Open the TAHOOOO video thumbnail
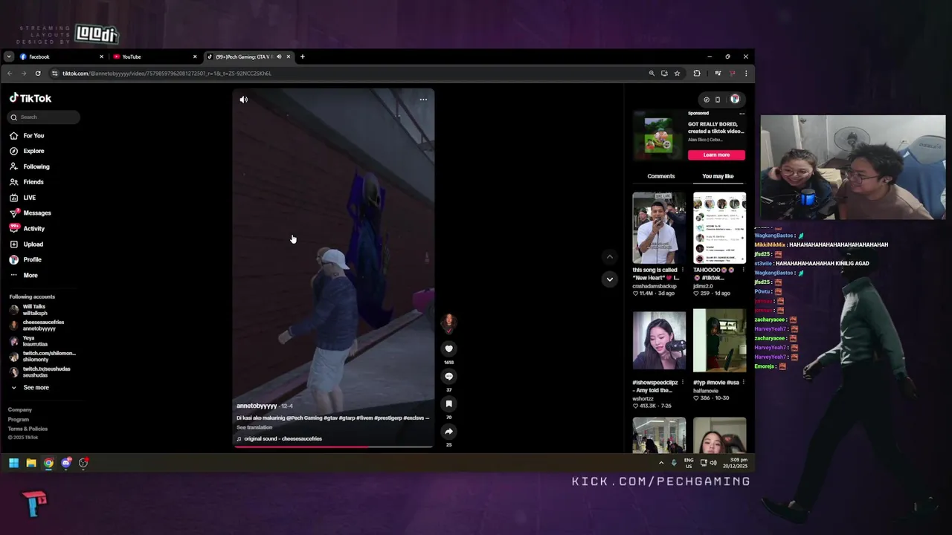This screenshot has width=952, height=535. click(x=719, y=228)
